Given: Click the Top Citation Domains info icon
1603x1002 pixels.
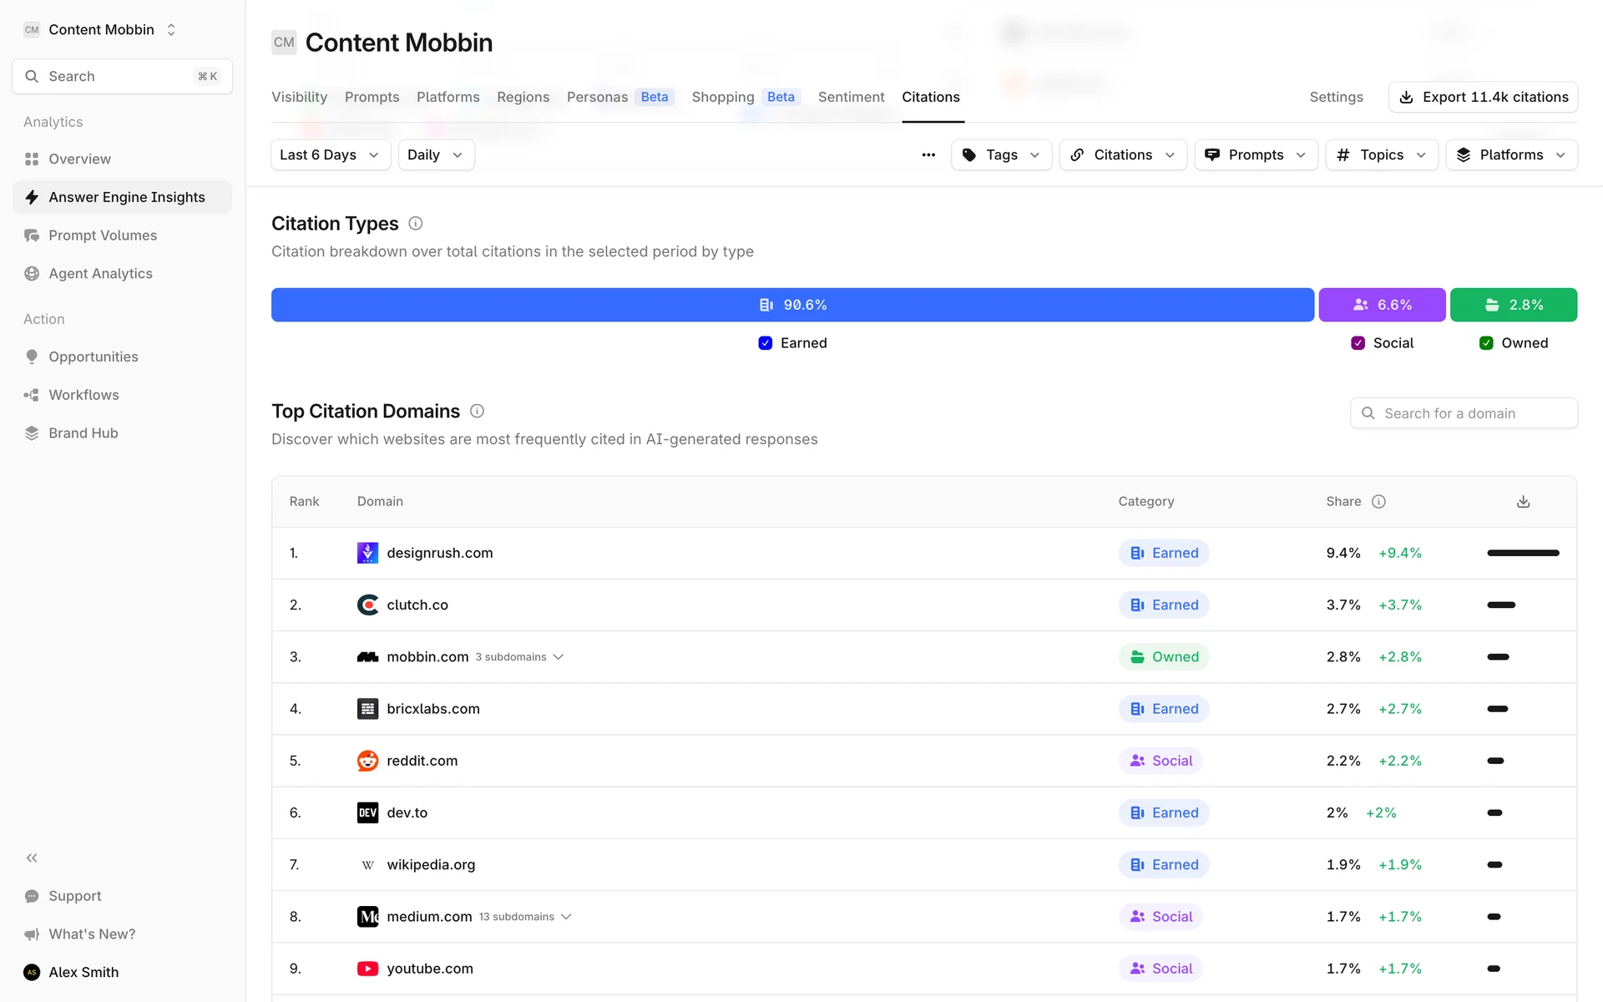Looking at the screenshot, I should point(477,412).
